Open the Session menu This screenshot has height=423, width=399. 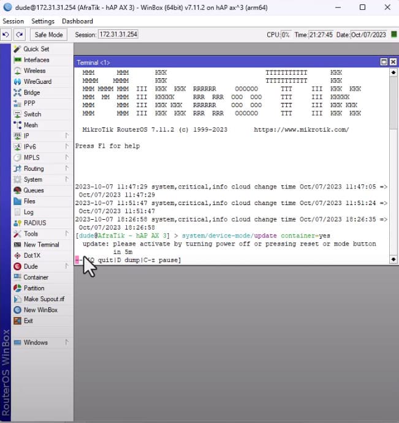tap(13, 21)
